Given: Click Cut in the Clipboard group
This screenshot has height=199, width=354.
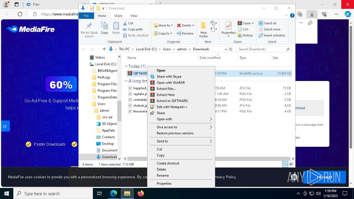Looking at the screenshot, I should pos(128,23).
